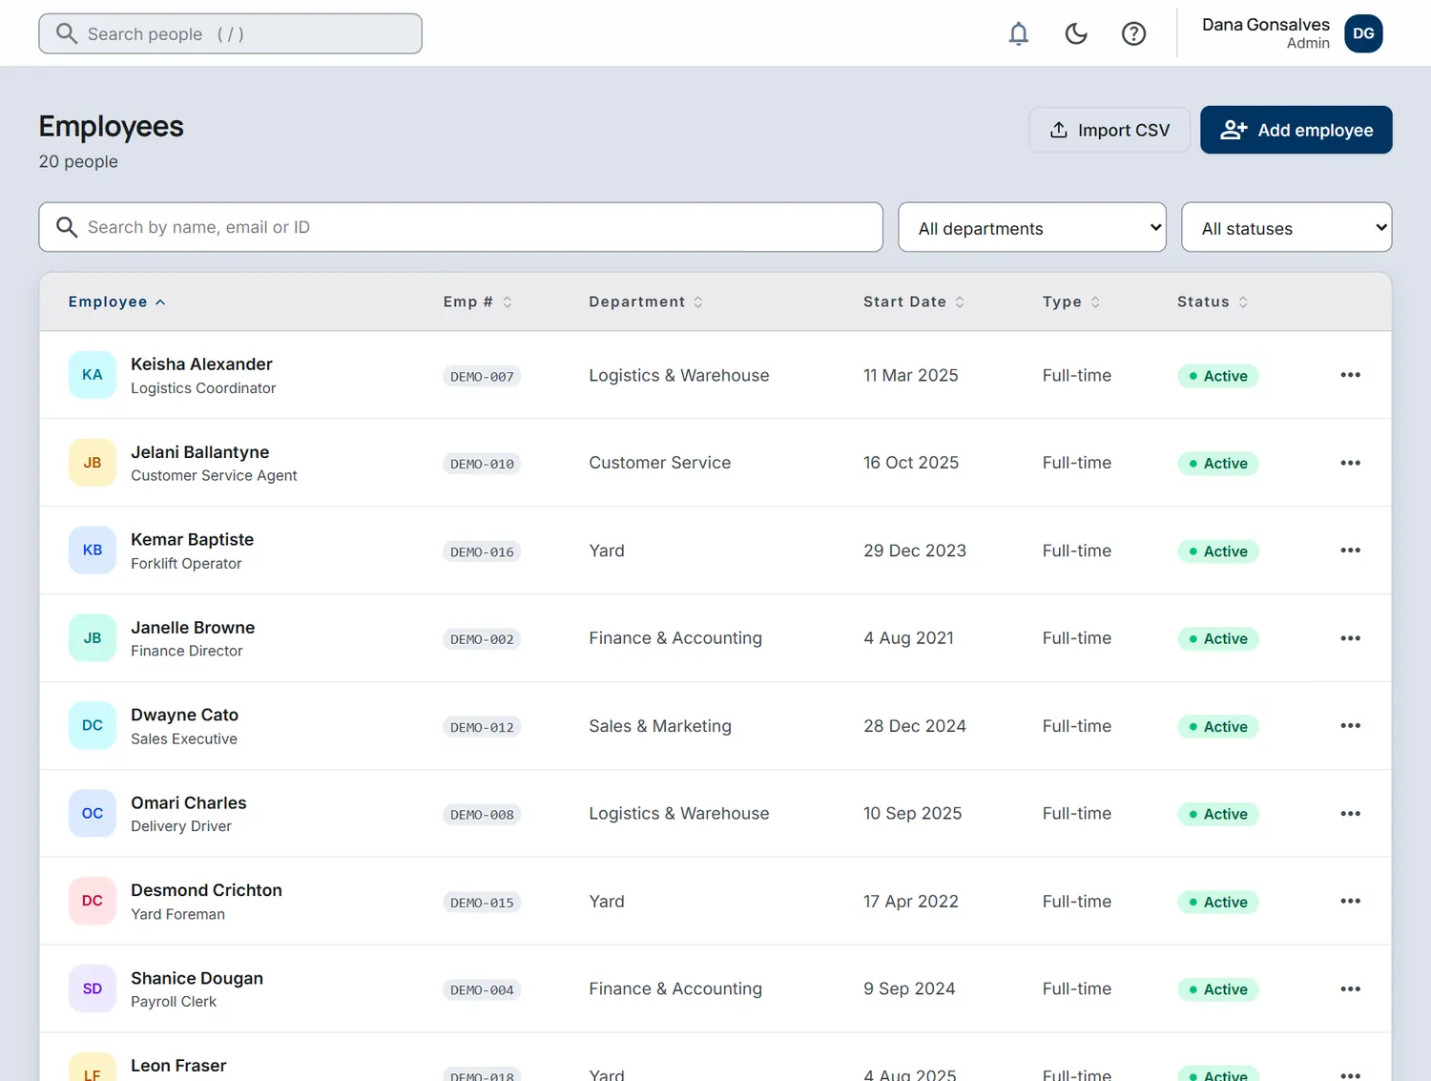Viewport: 1431px width, 1081px height.
Task: Click the Import CSV button
Action: pos(1110,130)
